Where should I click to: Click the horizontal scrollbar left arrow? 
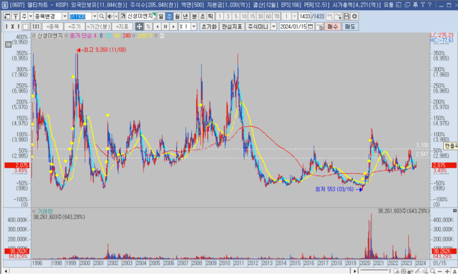(5, 272)
